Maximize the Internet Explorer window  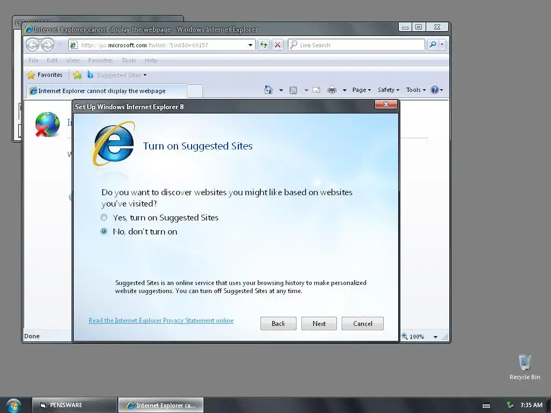(x=419, y=27)
